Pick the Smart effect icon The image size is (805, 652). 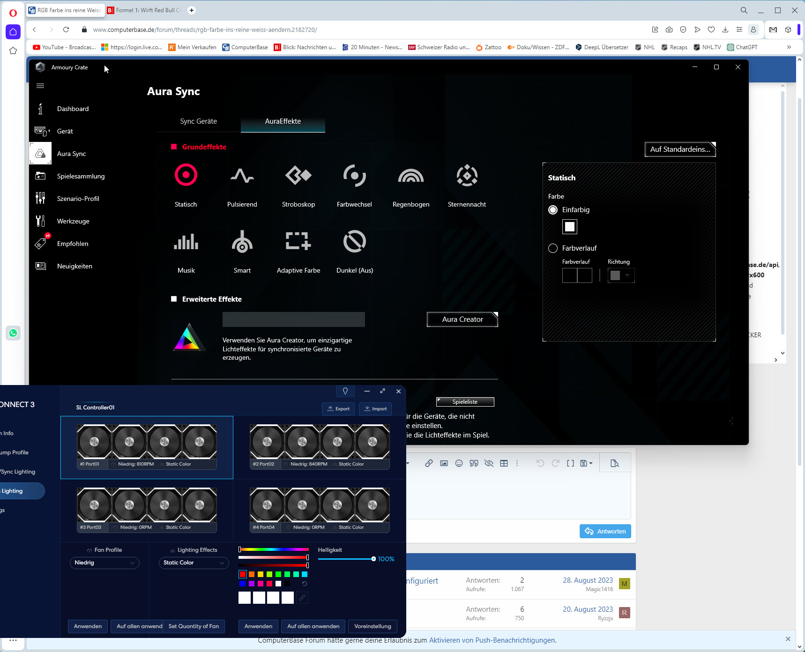[x=242, y=242]
